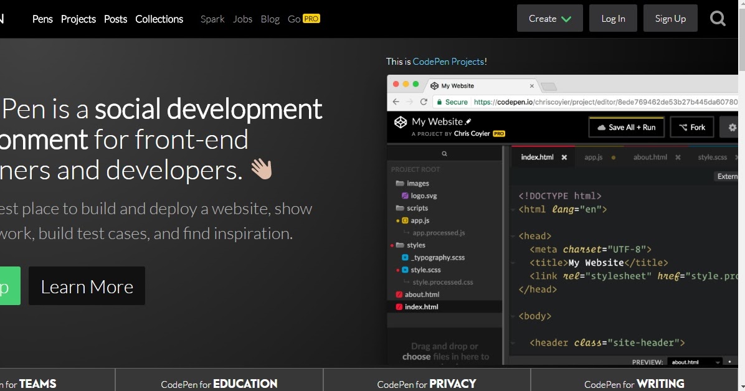The image size is (745, 391).
Task: Click the waving hand emoji
Action: click(x=262, y=169)
